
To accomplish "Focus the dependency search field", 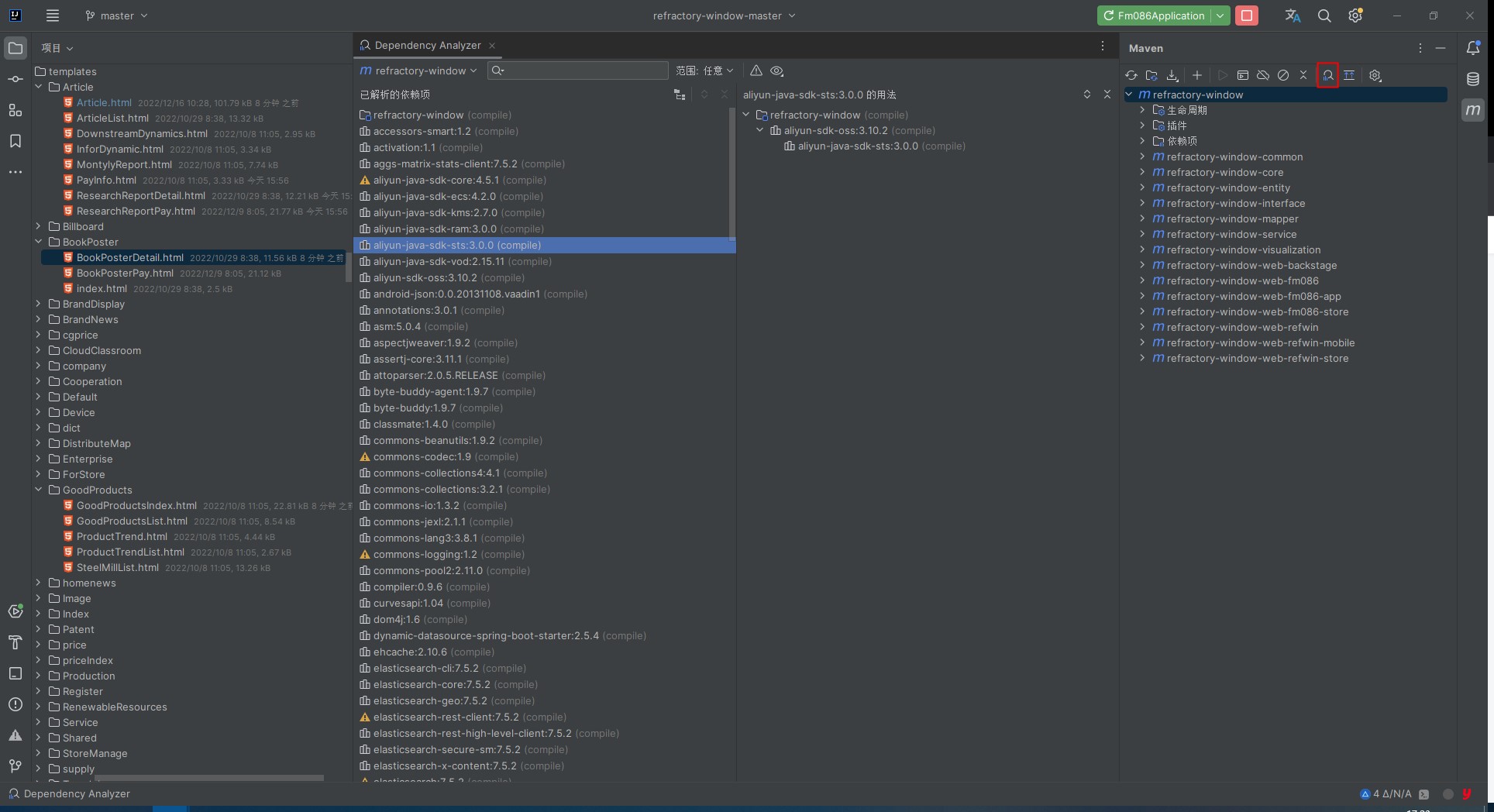I will (x=578, y=71).
